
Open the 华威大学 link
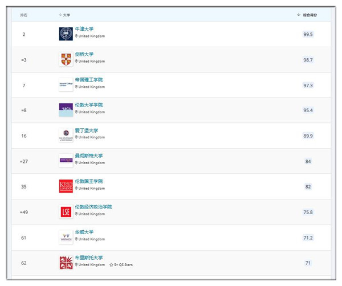pyautogui.click(x=84, y=232)
